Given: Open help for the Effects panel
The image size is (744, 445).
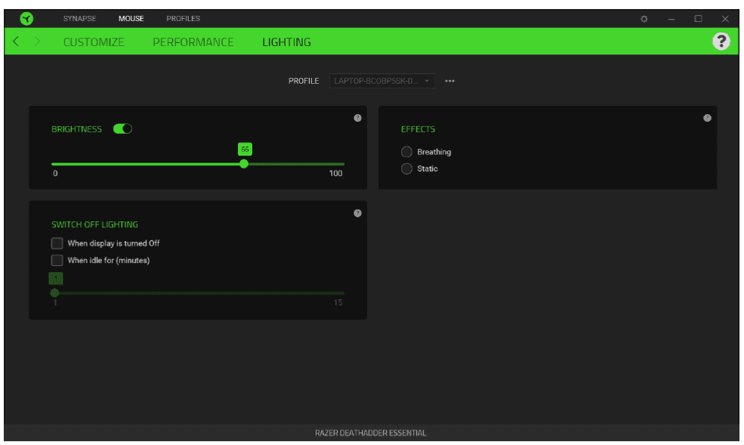Looking at the screenshot, I should pos(706,118).
